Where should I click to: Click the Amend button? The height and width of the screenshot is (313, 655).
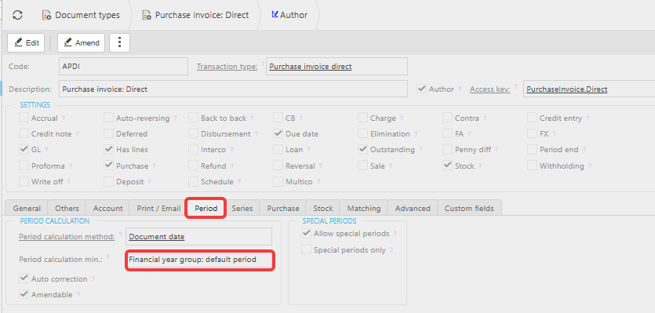coord(81,42)
